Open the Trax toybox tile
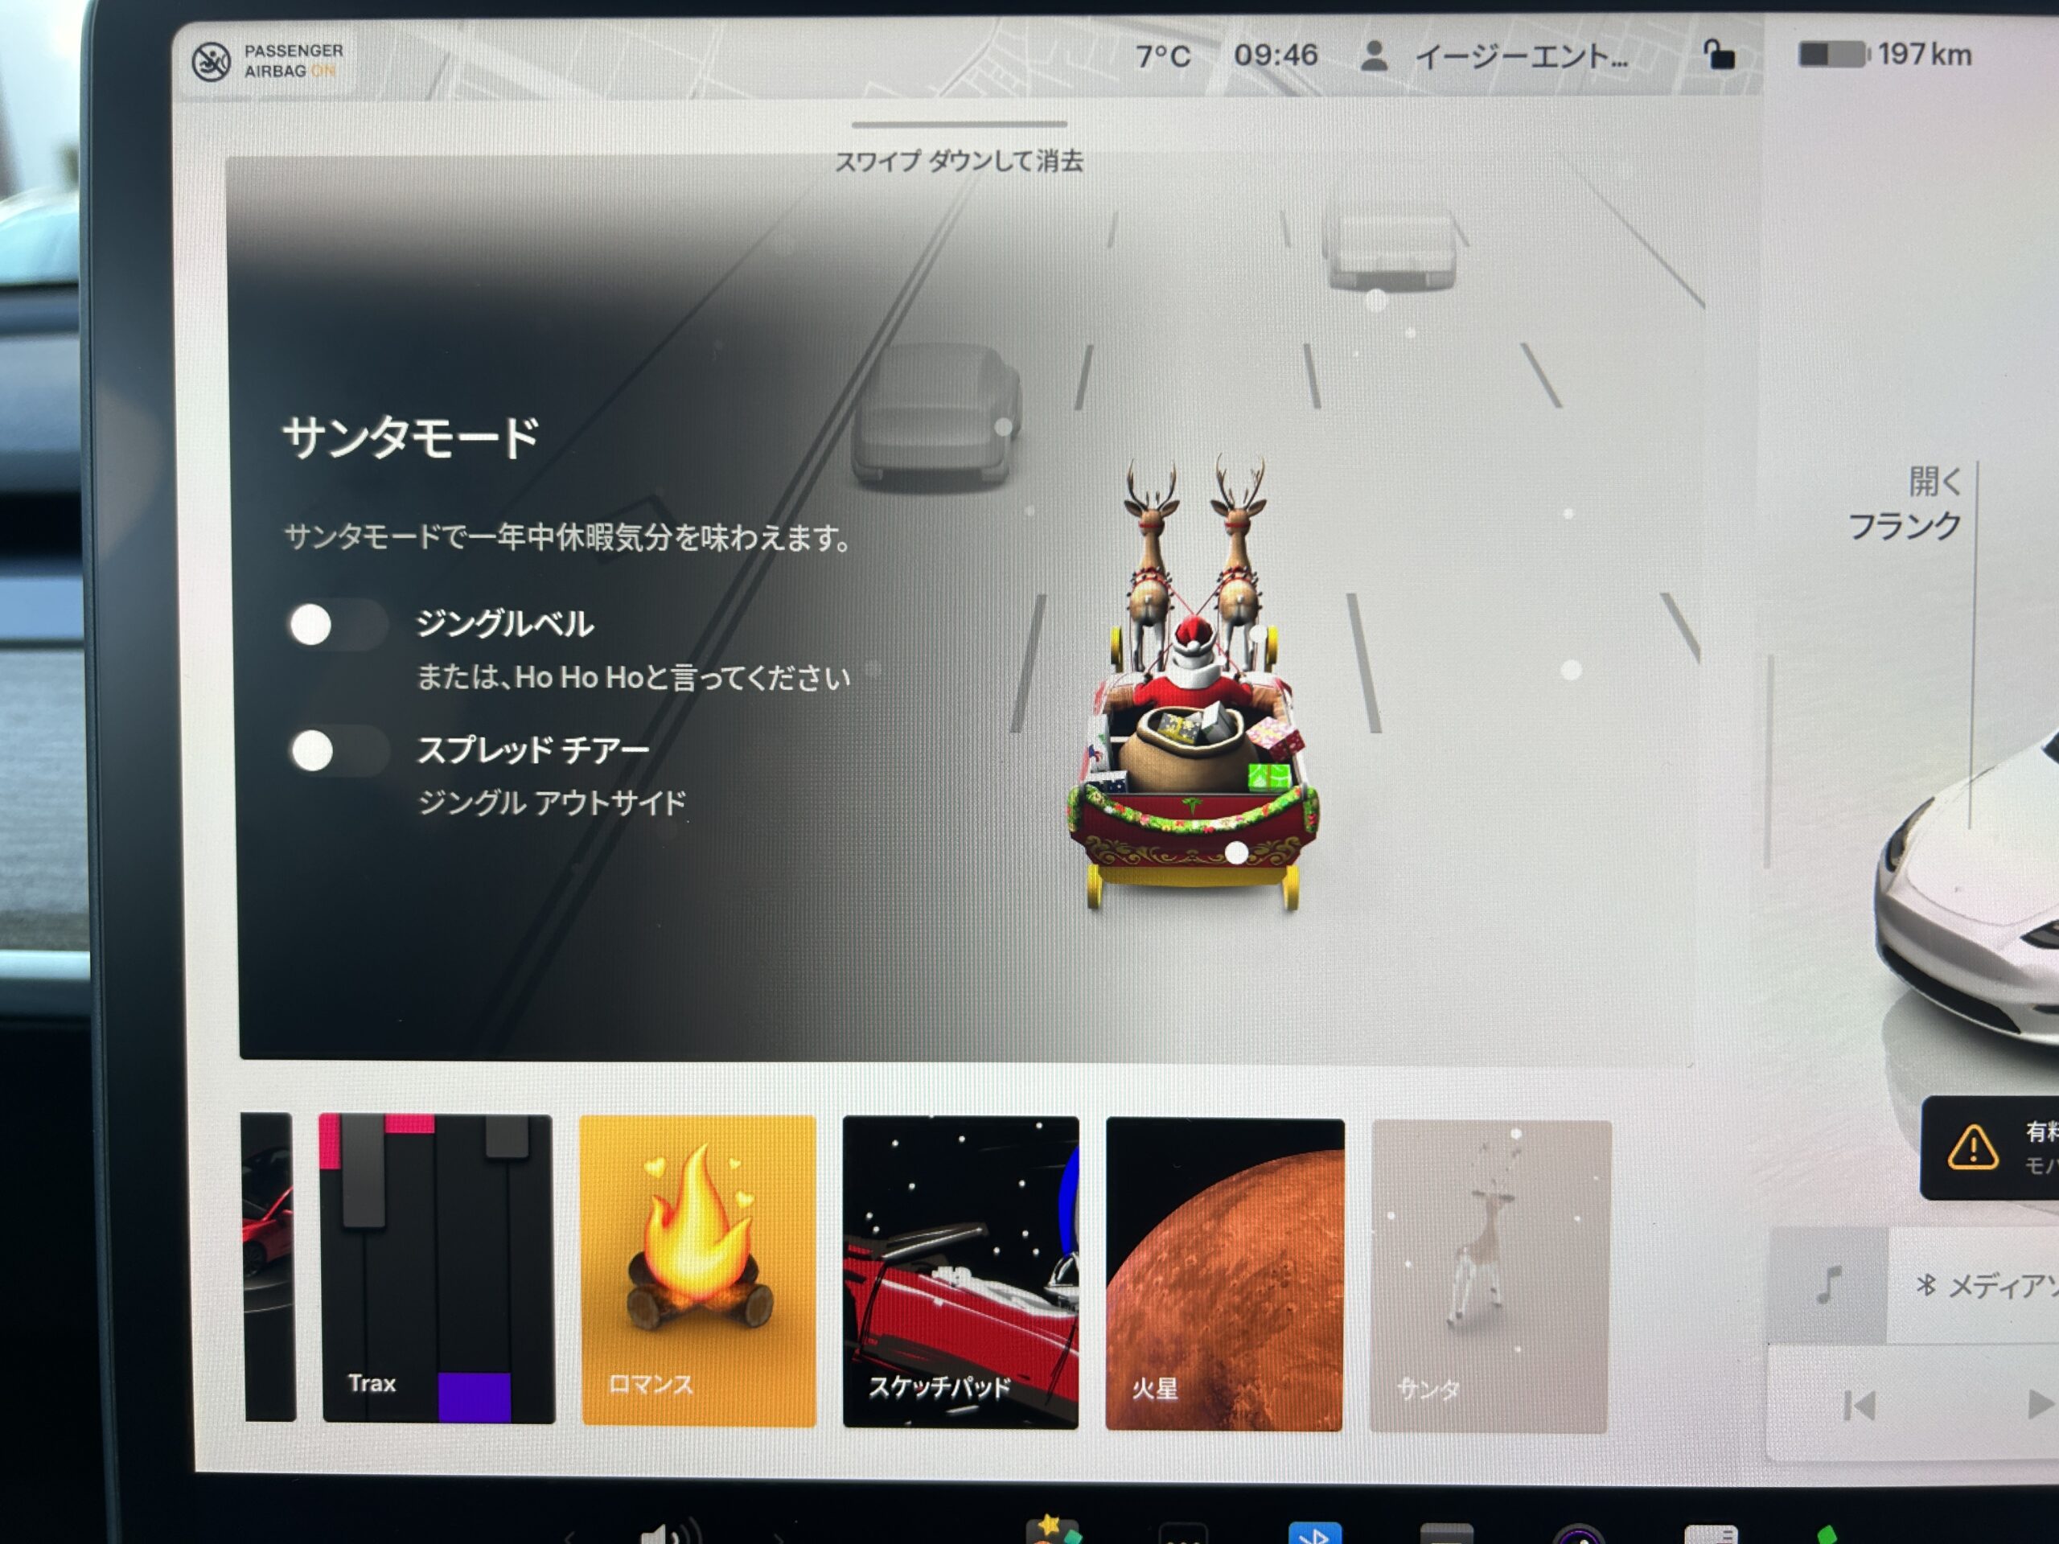The height and width of the screenshot is (1544, 2059). click(x=438, y=1267)
